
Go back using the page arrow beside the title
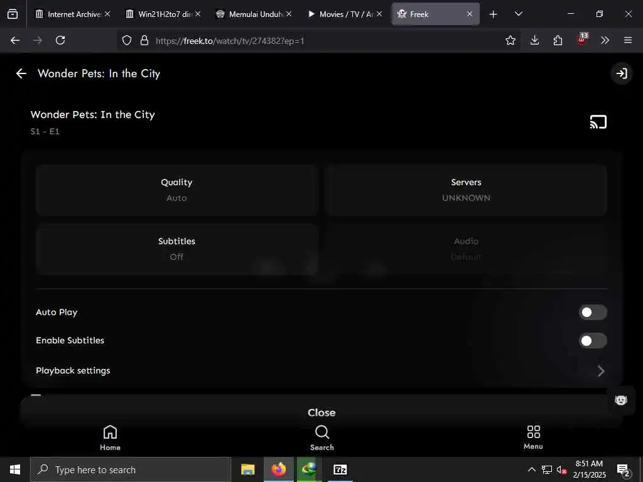pos(21,73)
